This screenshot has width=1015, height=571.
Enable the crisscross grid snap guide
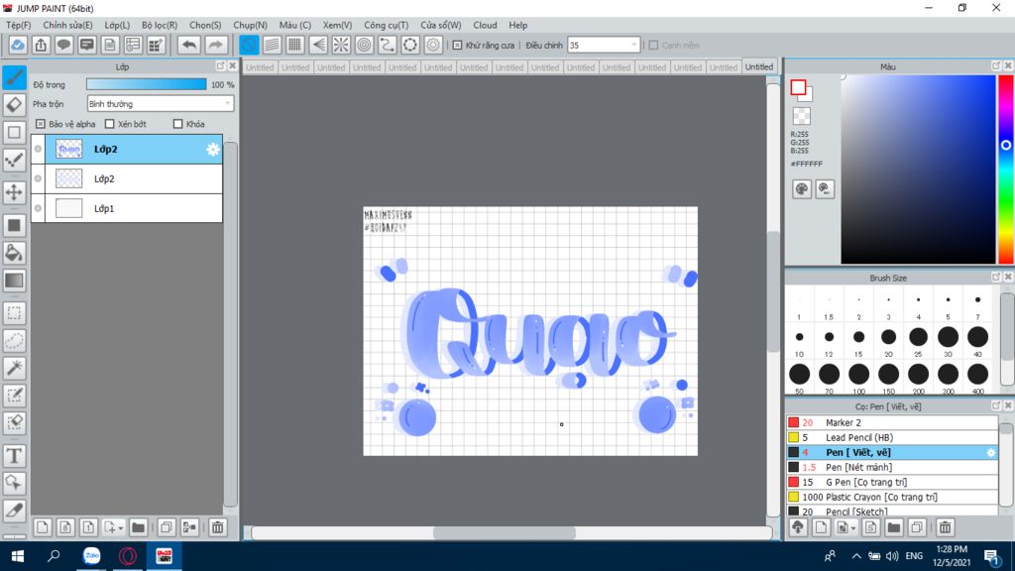point(295,45)
